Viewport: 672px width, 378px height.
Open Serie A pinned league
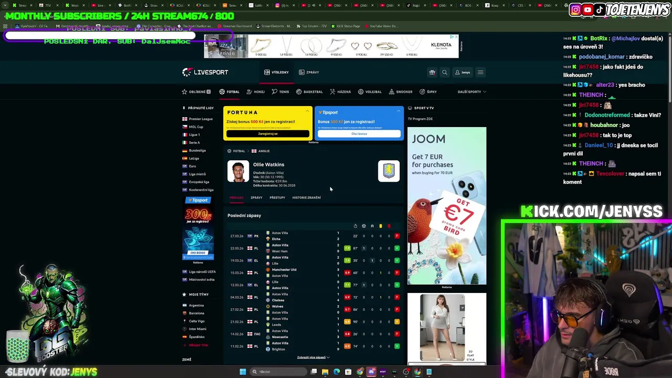point(191,143)
